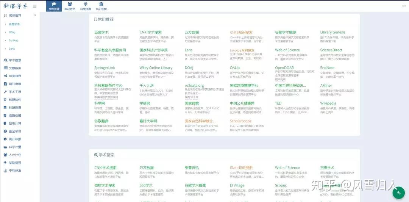Collapse the 常用推荐 sidebar section
The width and height of the screenshot is (409, 202).
click(x=35, y=16)
